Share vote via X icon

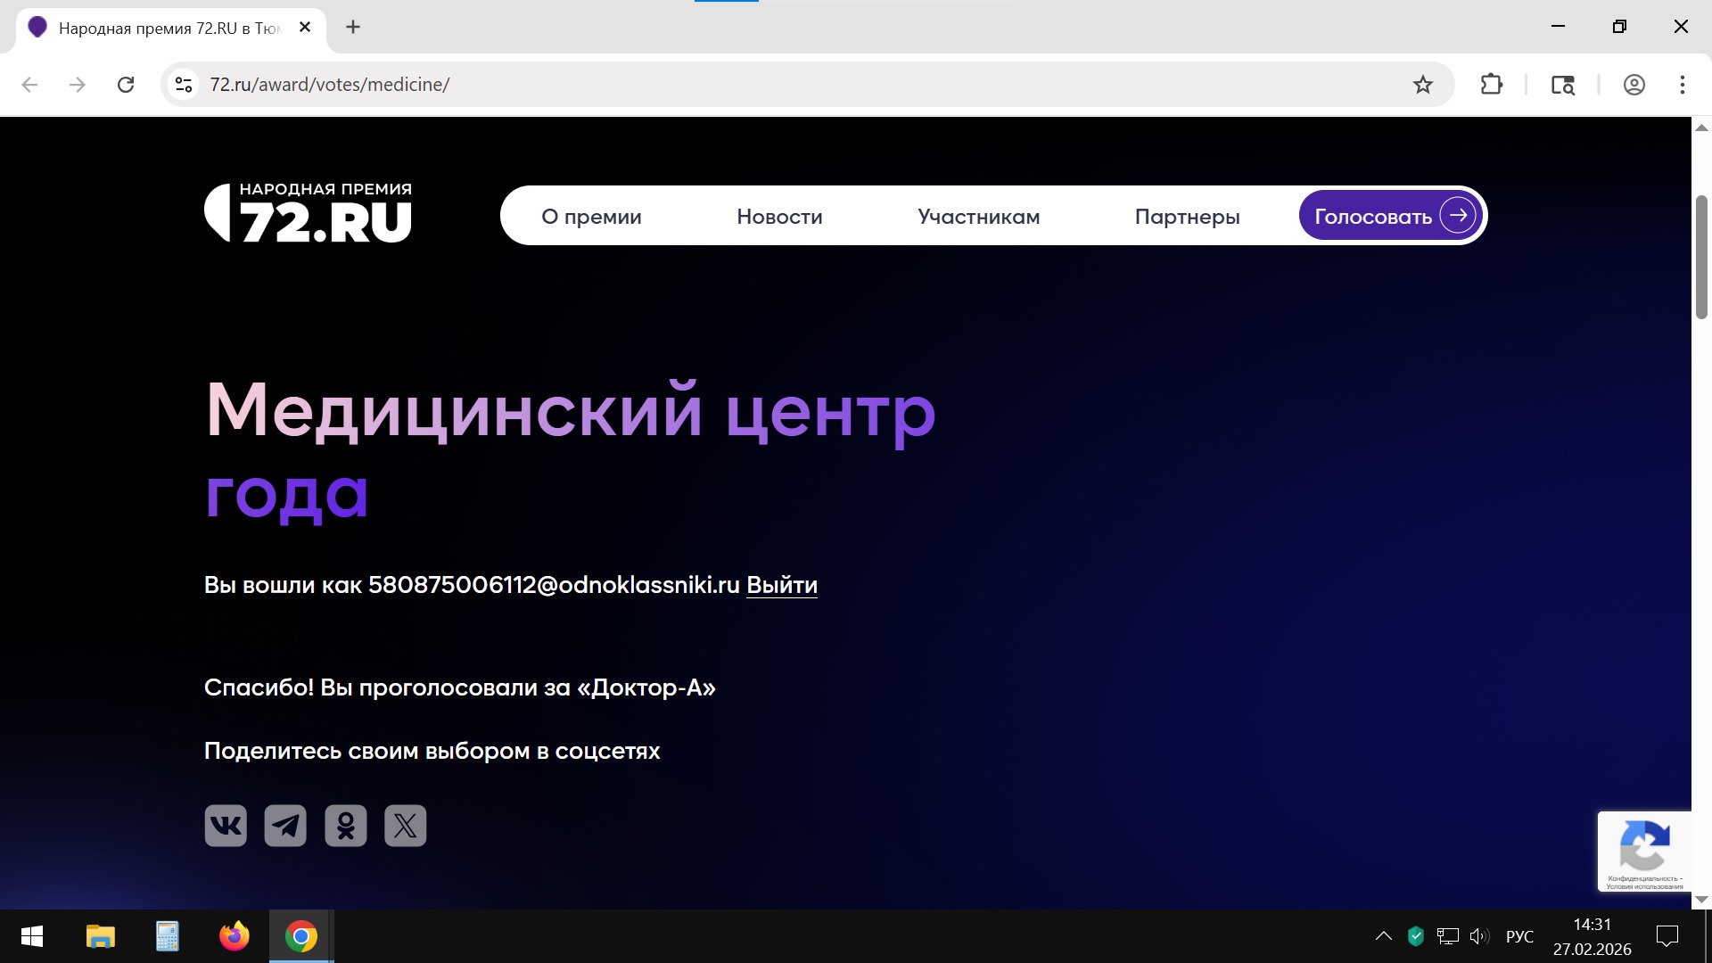tap(406, 825)
